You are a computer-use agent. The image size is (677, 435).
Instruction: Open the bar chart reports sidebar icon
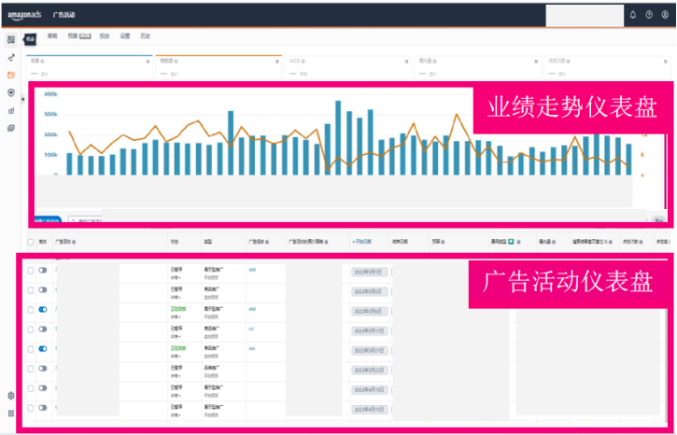[x=11, y=110]
